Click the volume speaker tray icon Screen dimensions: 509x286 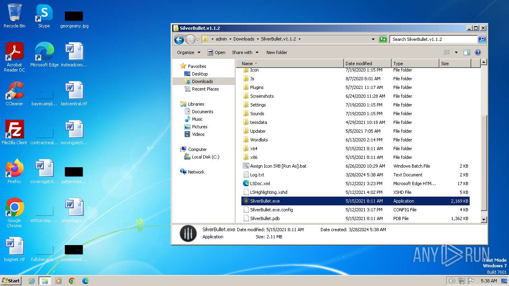coord(452,281)
